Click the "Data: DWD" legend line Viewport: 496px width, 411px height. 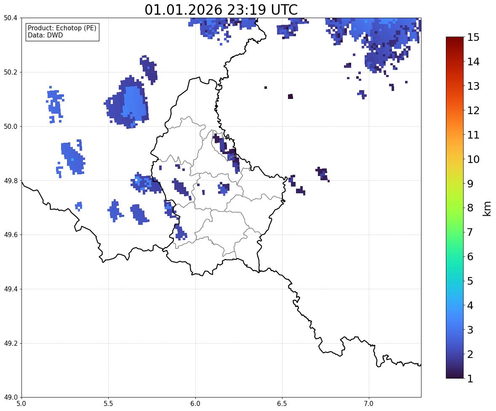45,35
